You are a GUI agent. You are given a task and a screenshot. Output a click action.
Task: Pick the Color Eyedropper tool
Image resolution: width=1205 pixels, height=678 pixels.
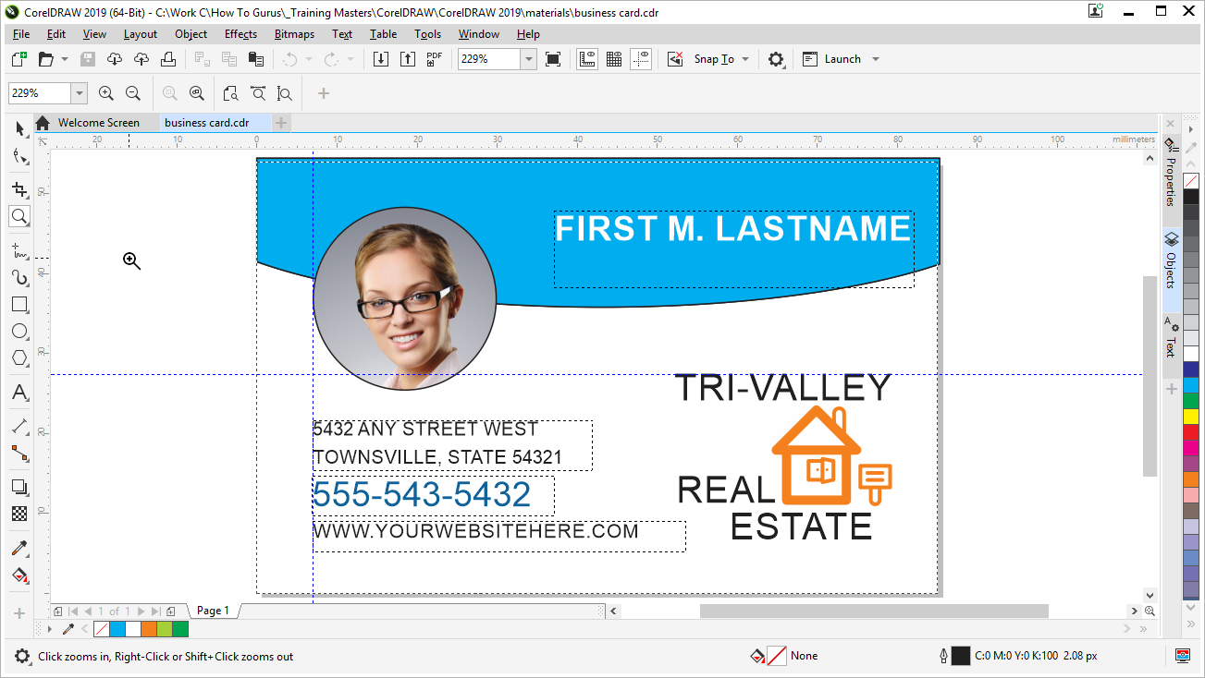point(18,547)
